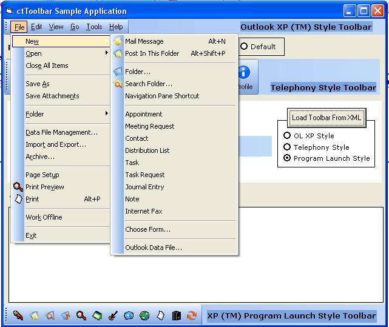389x327 pixels.
Task: Click the red magnifier icon in launch toolbar
Action: 81,315
